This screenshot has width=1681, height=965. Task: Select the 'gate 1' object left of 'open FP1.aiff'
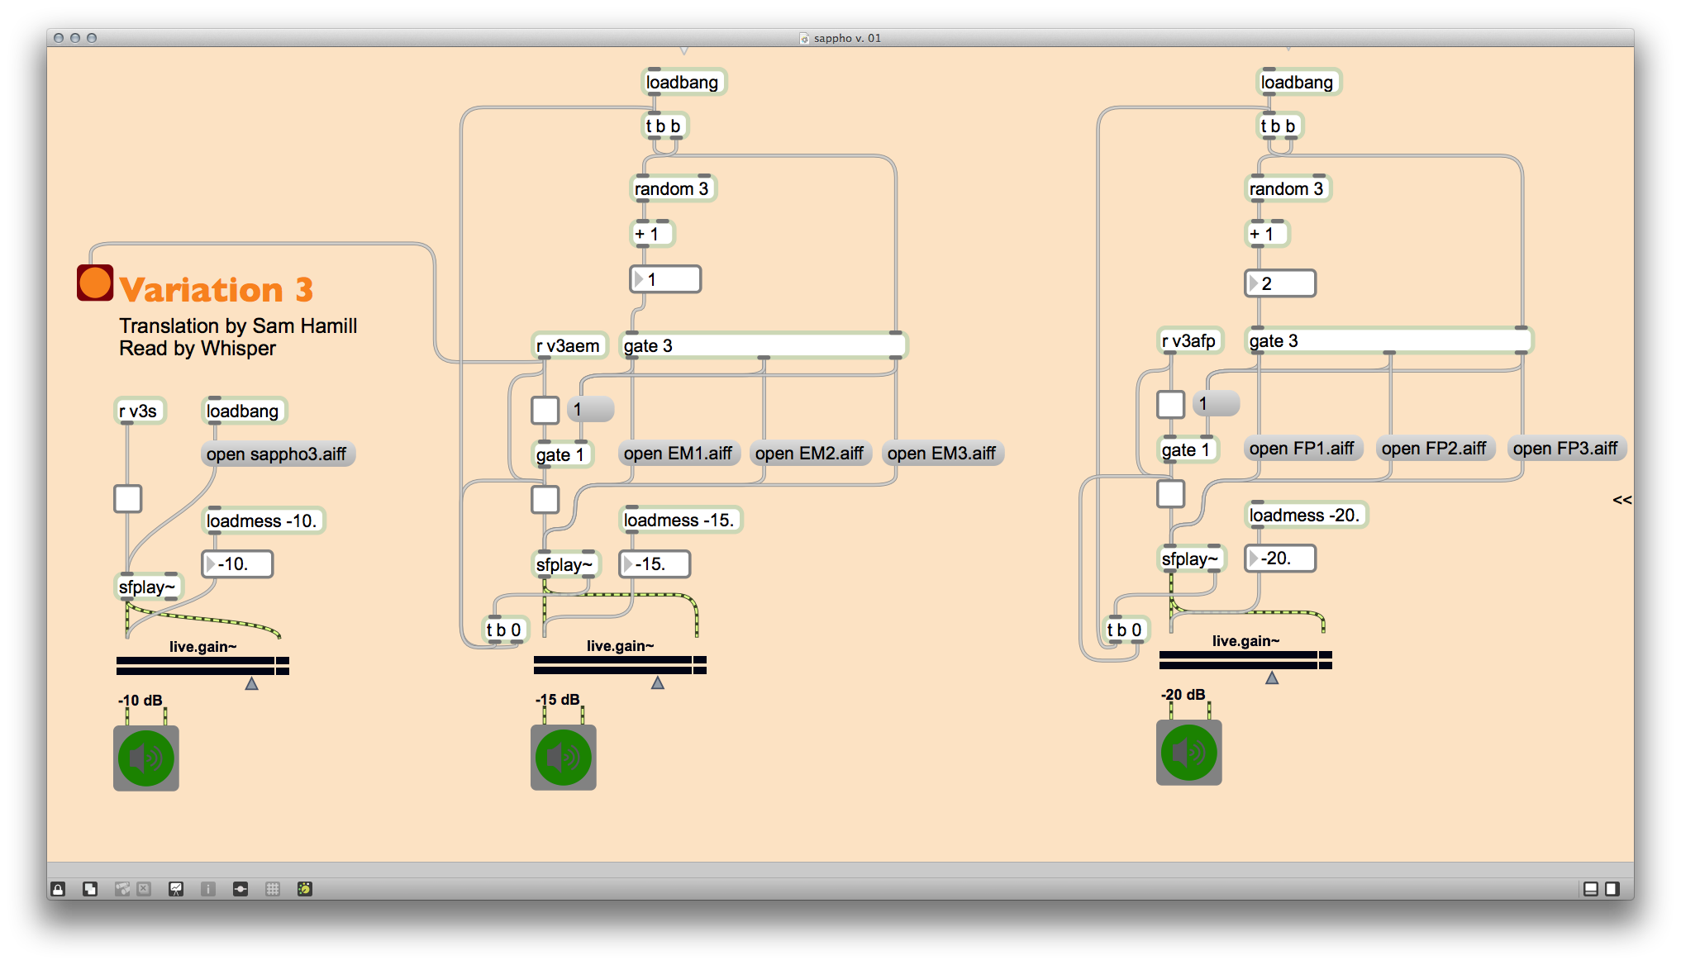[x=1187, y=450]
